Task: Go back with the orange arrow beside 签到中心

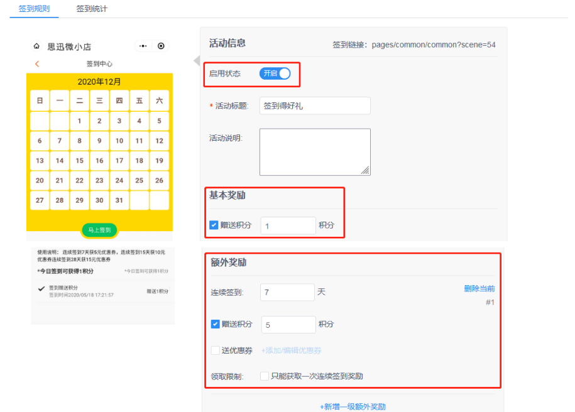Action: coord(37,64)
